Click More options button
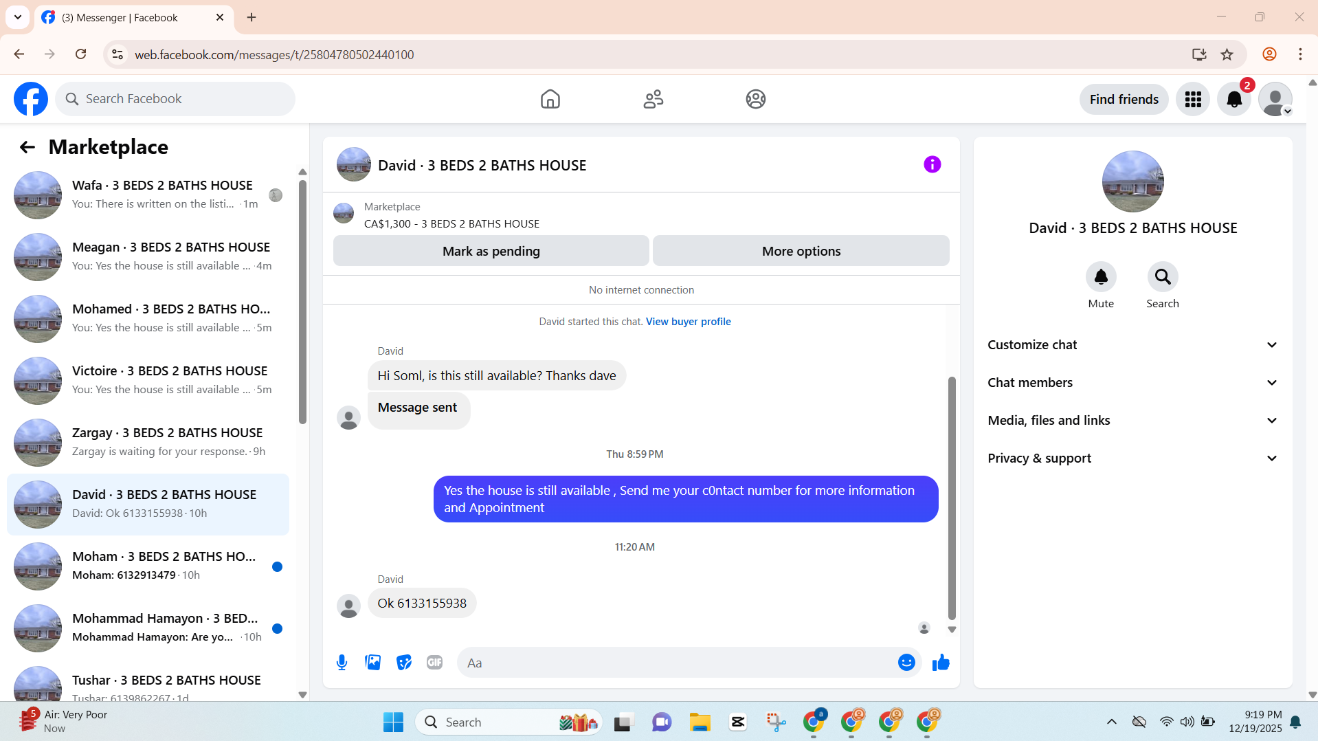 pos(801,251)
